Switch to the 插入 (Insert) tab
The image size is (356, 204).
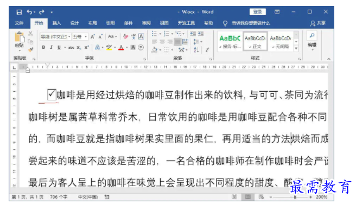coord(56,23)
